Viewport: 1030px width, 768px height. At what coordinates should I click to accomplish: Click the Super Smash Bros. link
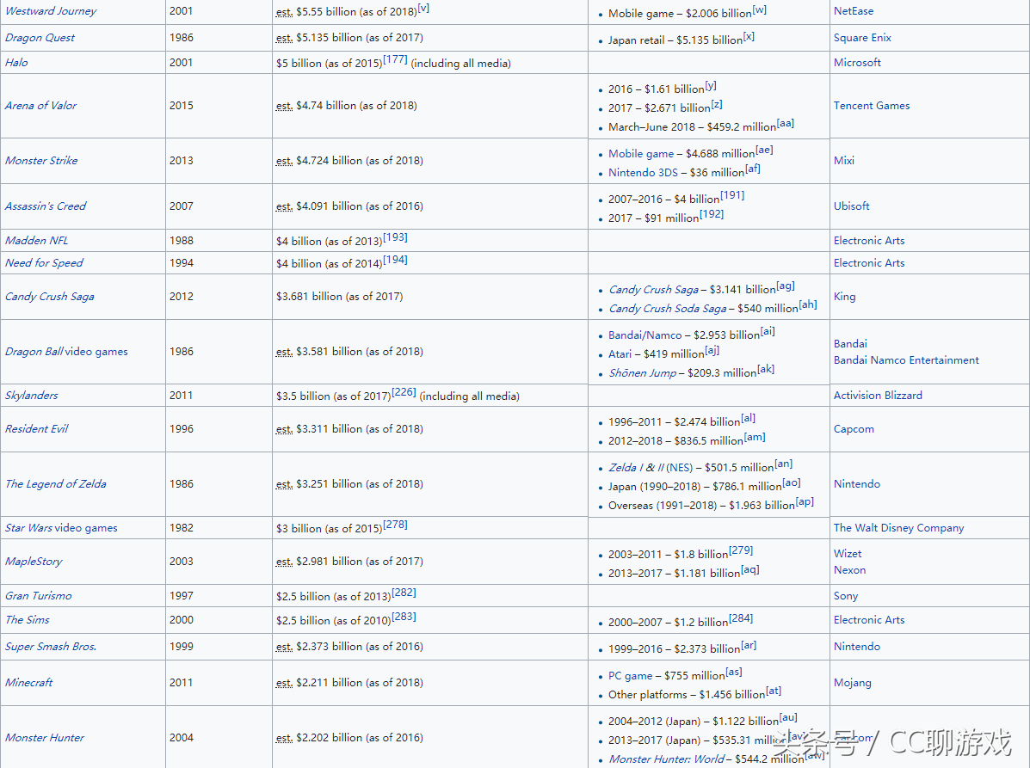click(51, 648)
